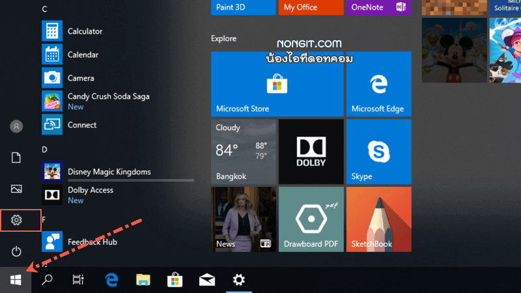Open the Paint 3D tile
The image size is (521, 293).
coord(243,7)
